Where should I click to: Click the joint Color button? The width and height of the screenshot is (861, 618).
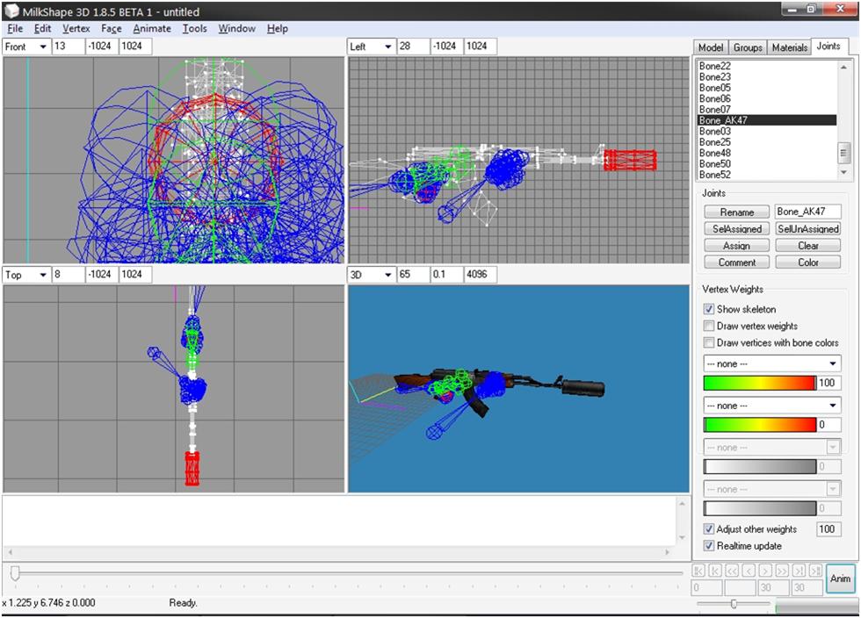pyautogui.click(x=808, y=262)
